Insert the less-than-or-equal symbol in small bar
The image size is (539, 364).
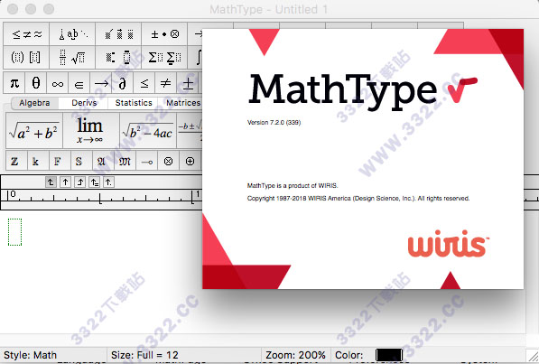tap(144, 83)
